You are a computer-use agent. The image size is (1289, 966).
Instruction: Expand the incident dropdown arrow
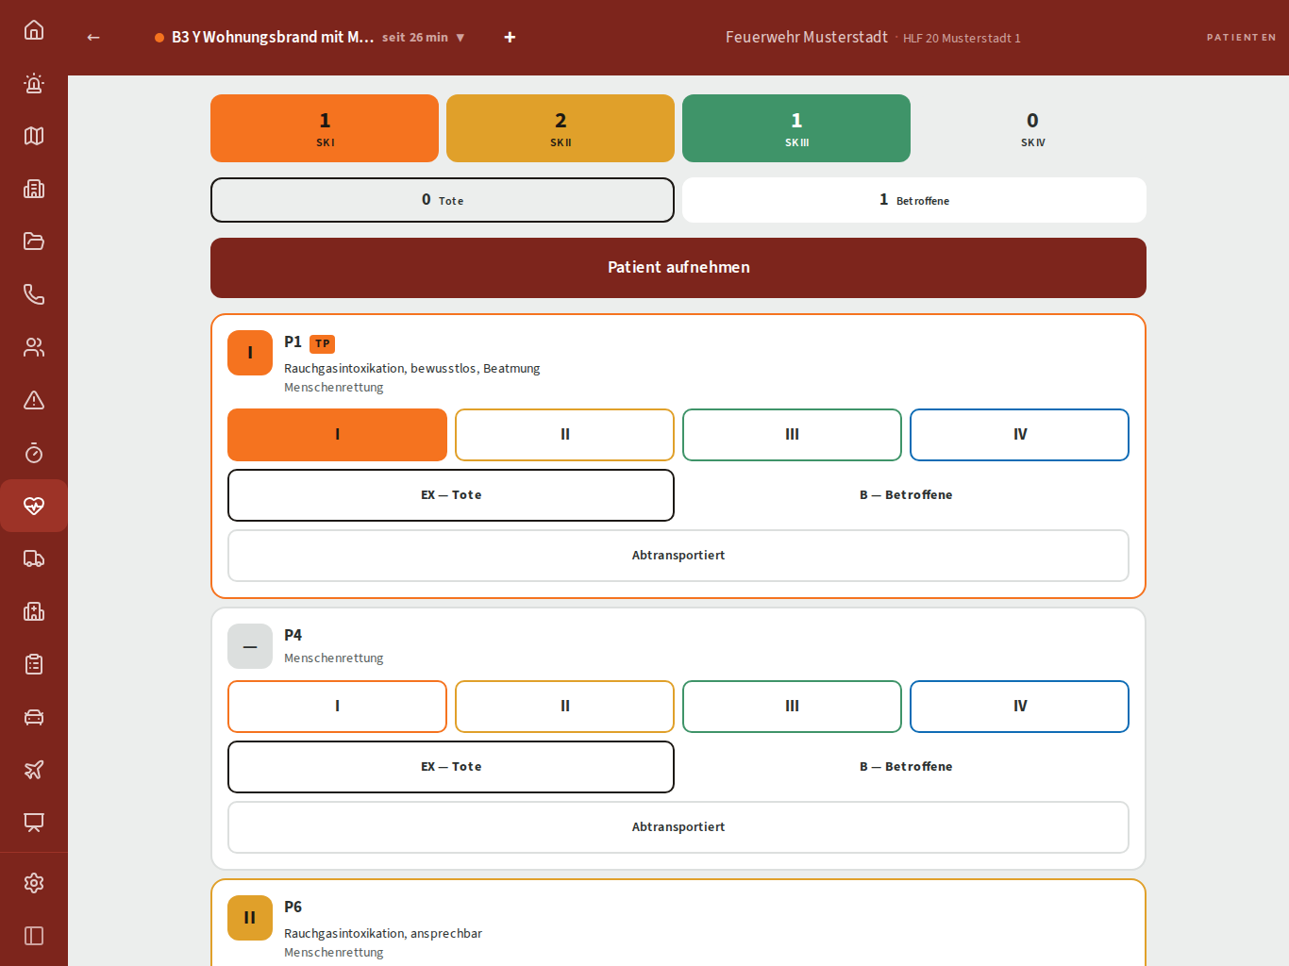[460, 38]
